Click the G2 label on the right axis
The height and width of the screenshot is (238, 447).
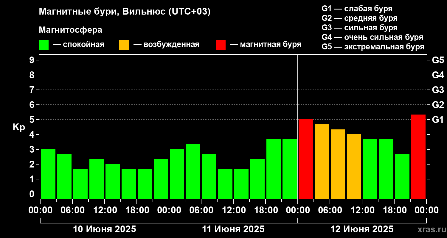438,105
